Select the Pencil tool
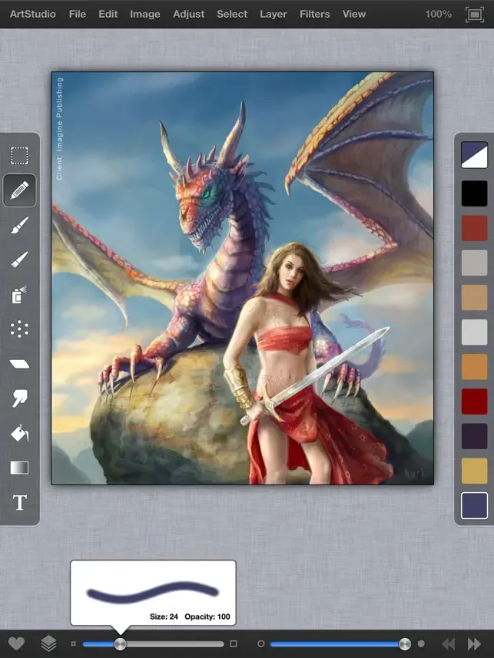The height and width of the screenshot is (658, 494). (19, 190)
